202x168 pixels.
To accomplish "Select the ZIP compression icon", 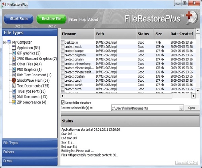I will (14, 102).
